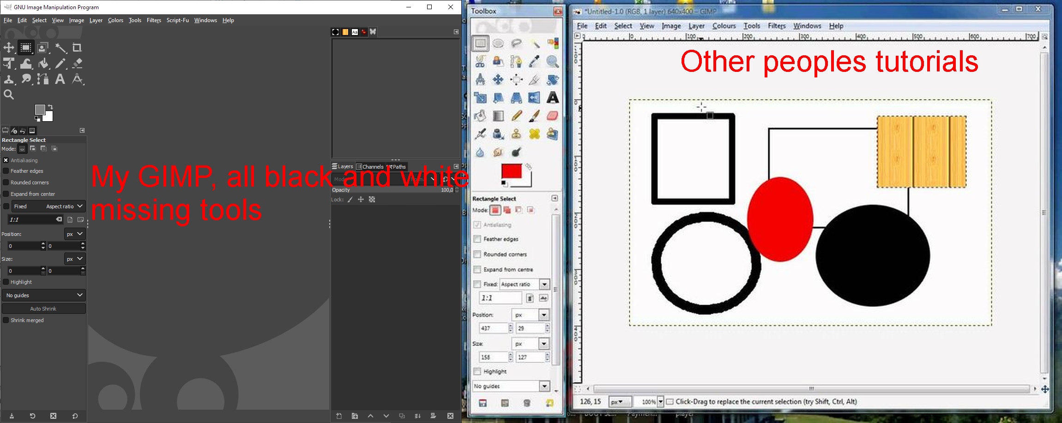Select Ellipse Select in the light Toolbox window

(498, 43)
